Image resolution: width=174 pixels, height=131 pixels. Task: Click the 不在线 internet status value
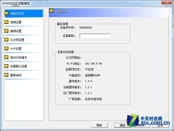coord(89,69)
